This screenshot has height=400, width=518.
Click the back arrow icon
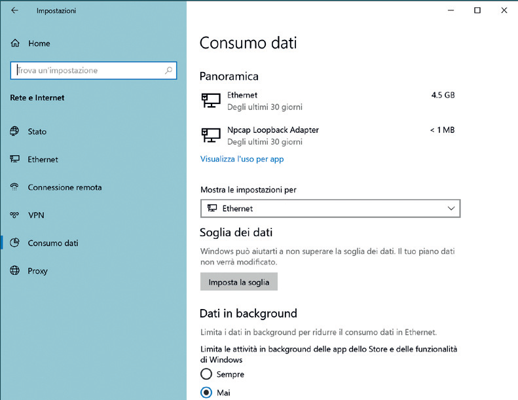tap(14, 10)
